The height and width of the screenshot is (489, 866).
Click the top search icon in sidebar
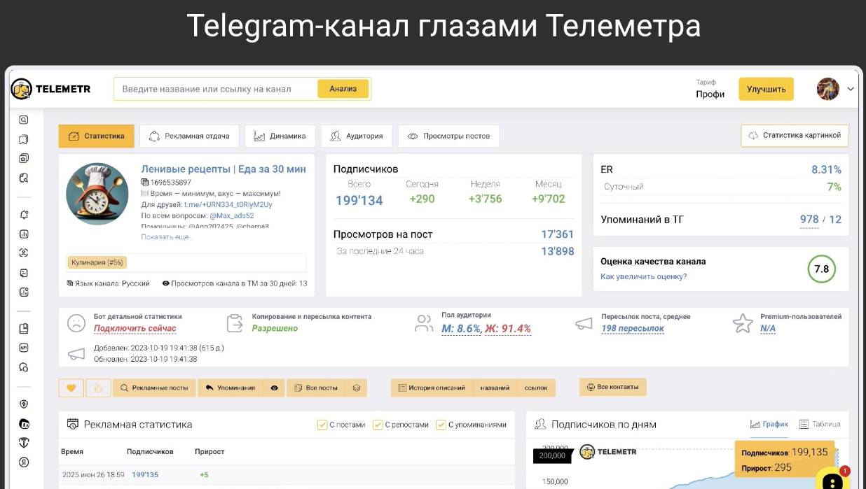click(x=24, y=120)
